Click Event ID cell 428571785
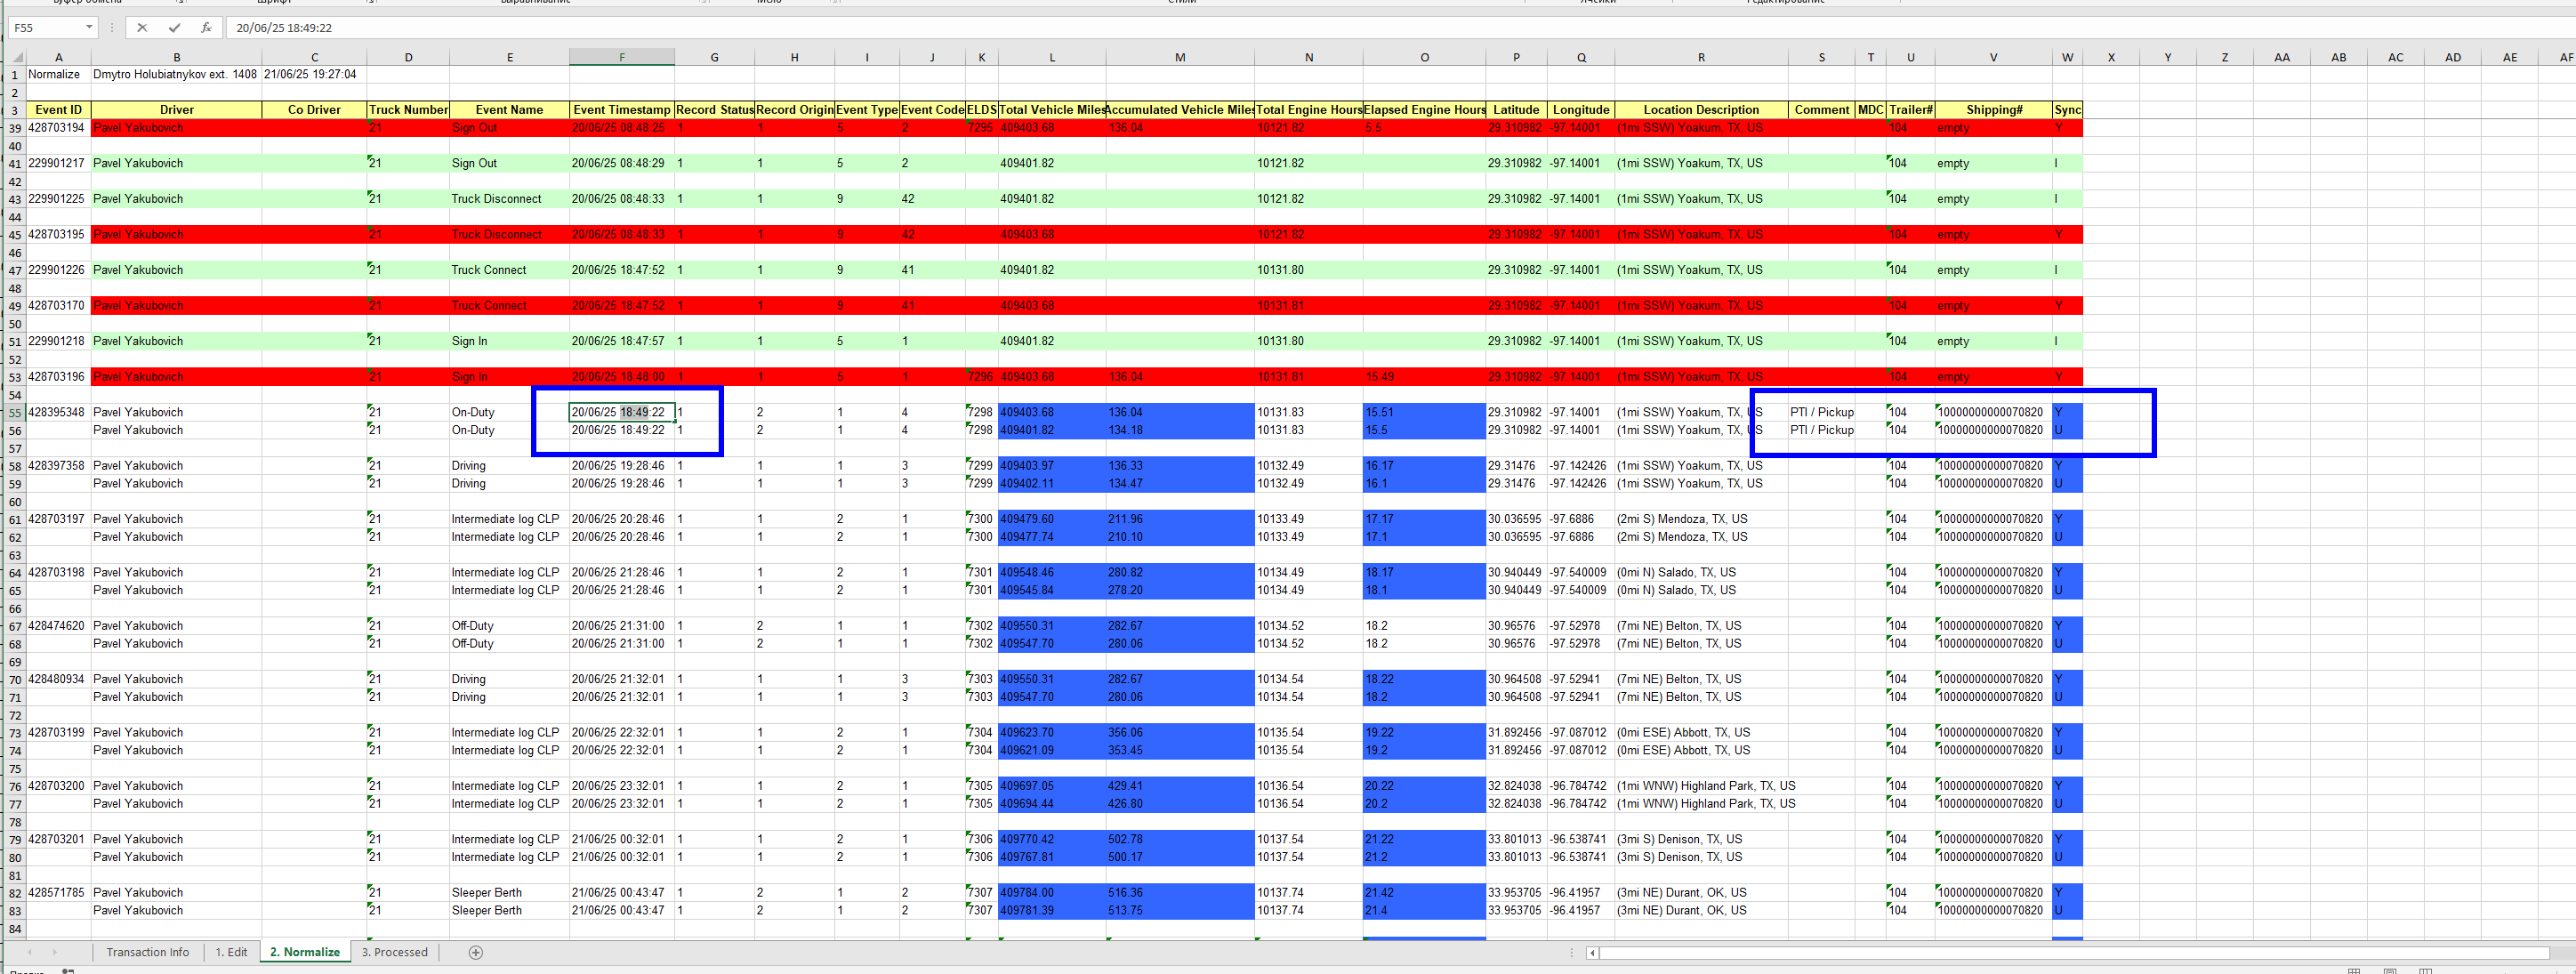The height and width of the screenshot is (974, 2576). coord(57,893)
